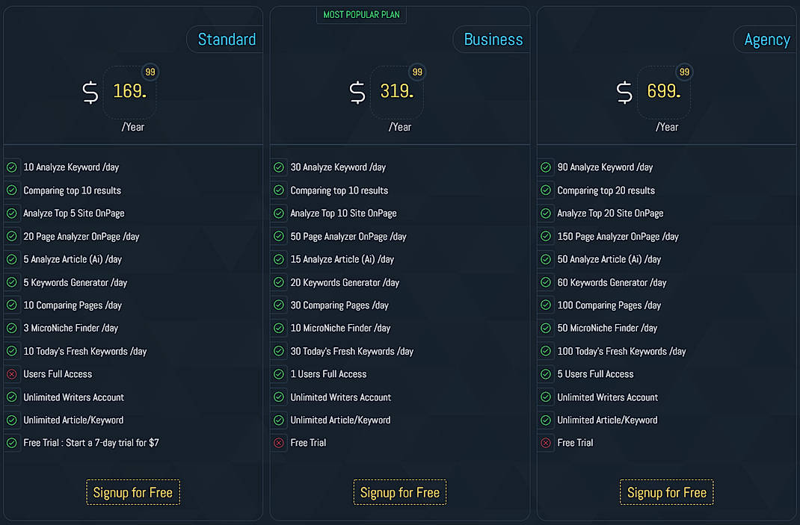Click the red cross next to "Users Full Access" in Standard
The height and width of the screenshot is (525, 800).
pyautogui.click(x=11, y=374)
